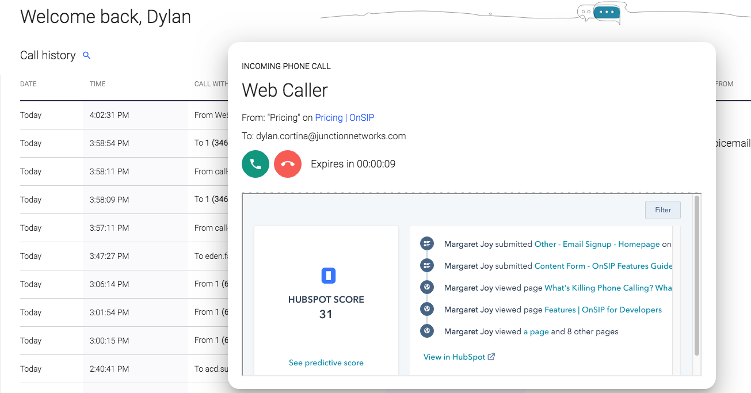The width and height of the screenshot is (751, 393).
Task: Select the 3:00:15 PM call time
Action: [x=109, y=340]
